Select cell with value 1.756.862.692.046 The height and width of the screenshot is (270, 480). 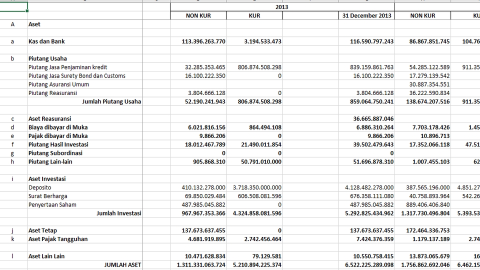point(423,264)
